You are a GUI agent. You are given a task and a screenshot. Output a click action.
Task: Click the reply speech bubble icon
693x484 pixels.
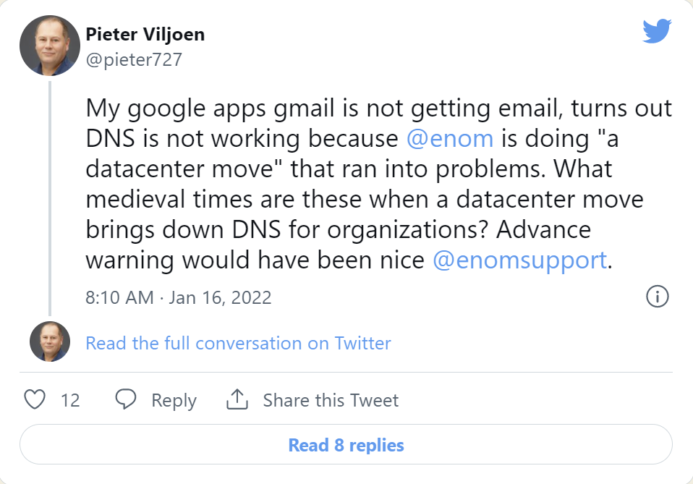pyautogui.click(x=127, y=400)
